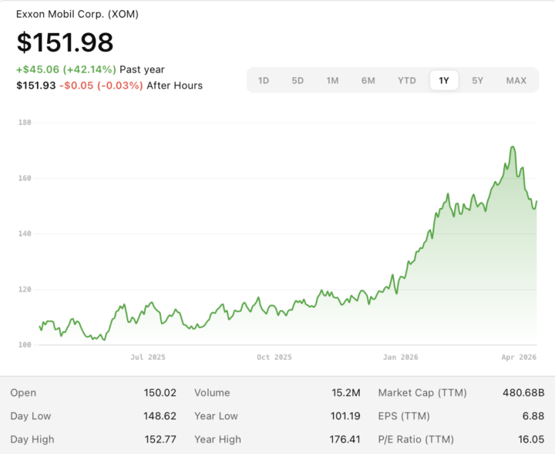Click the EPS (TTM) label
The height and width of the screenshot is (454, 555).
(404, 416)
